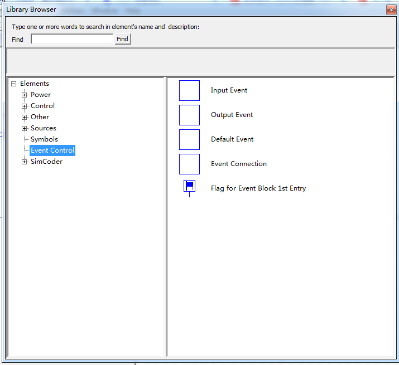Select the Event Control tree item

pos(52,150)
